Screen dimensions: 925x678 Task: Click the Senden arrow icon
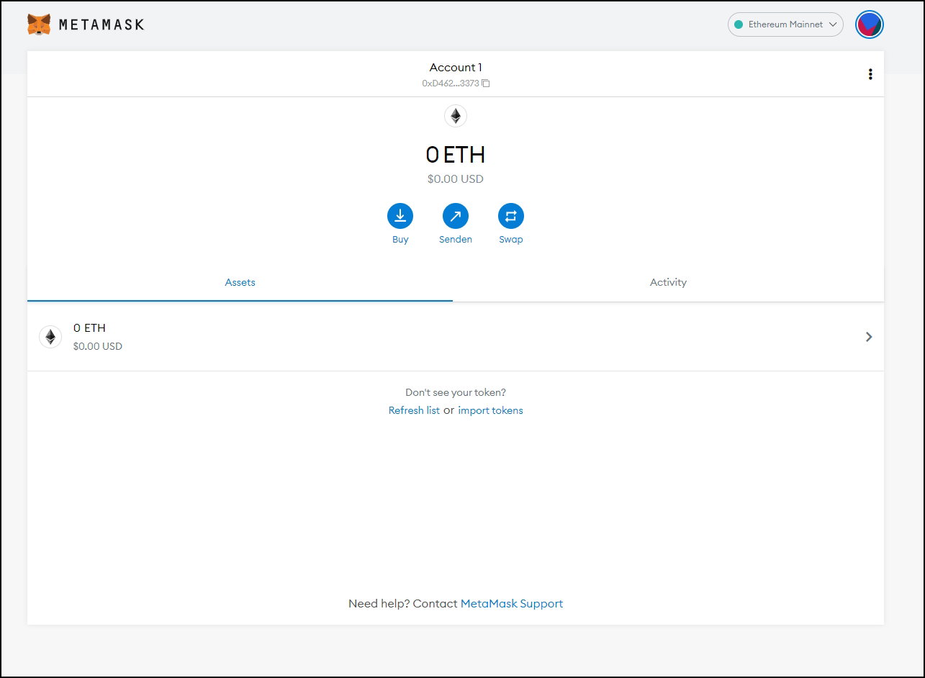pyautogui.click(x=456, y=216)
